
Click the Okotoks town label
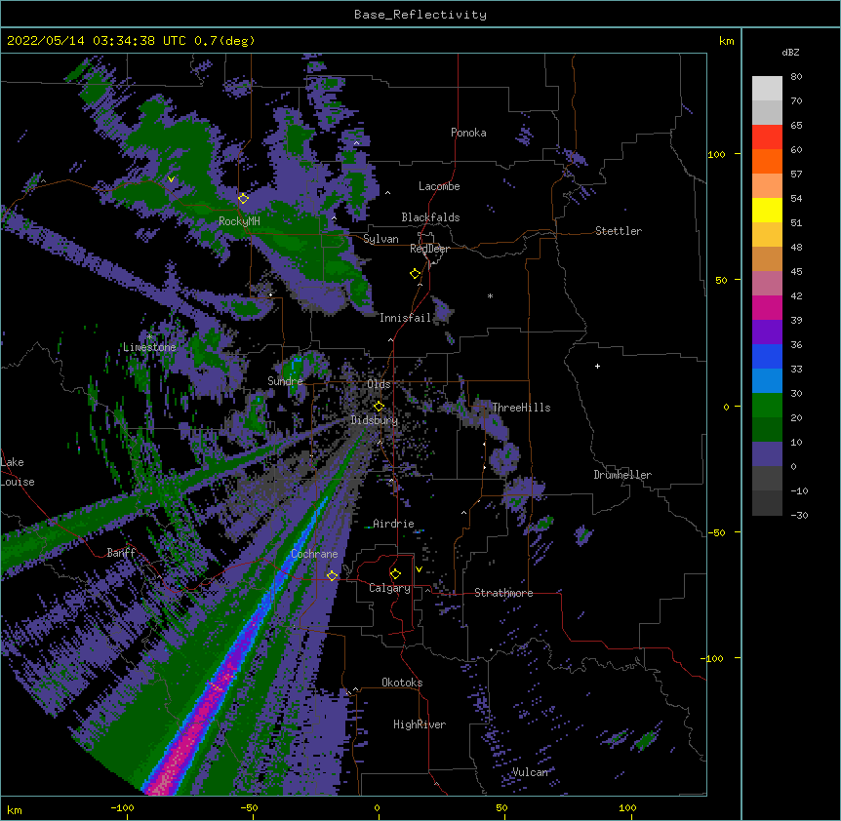pos(402,683)
